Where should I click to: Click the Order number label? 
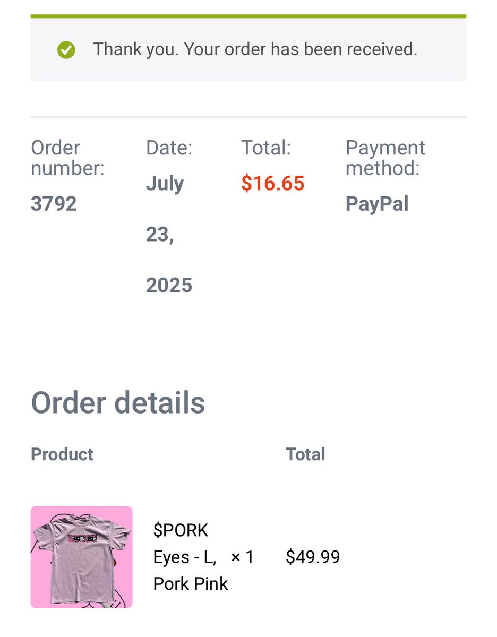(x=67, y=158)
